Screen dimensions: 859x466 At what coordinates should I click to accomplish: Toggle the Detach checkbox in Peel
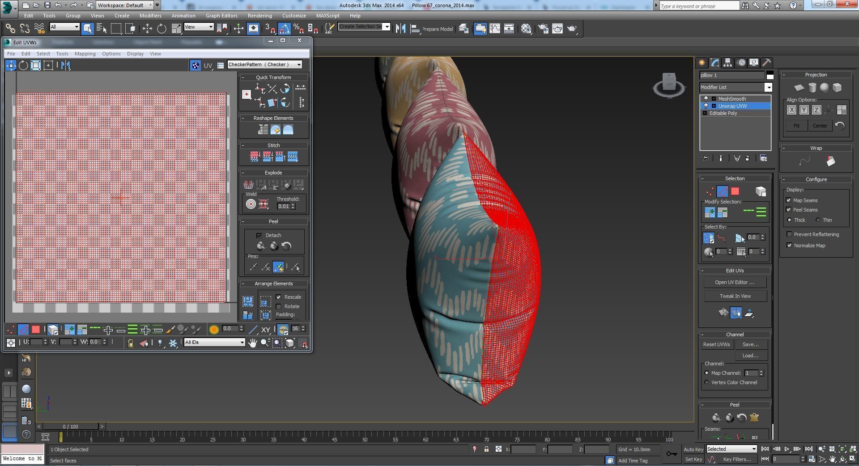[x=259, y=235]
